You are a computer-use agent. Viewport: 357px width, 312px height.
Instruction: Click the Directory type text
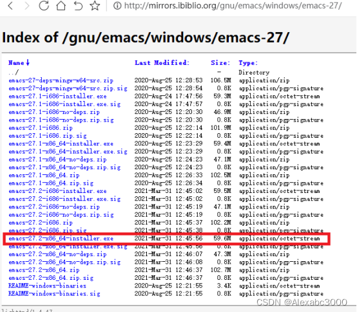tap(254, 72)
